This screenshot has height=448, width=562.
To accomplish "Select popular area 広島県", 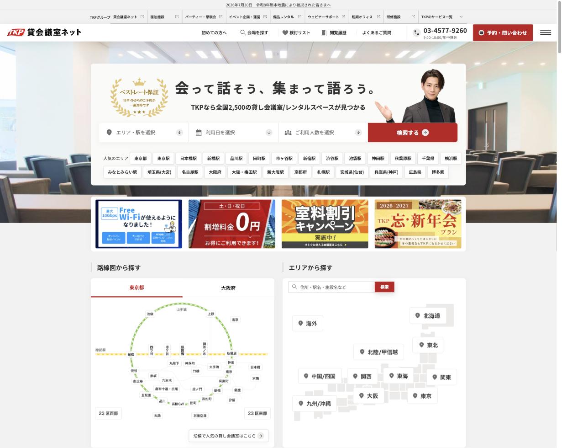I will click(415, 172).
